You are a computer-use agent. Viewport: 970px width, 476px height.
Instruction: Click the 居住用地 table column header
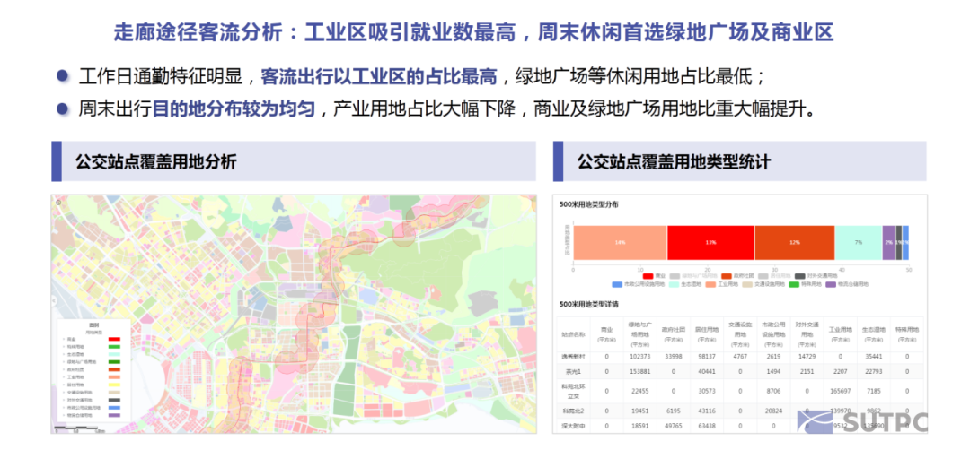tap(705, 333)
